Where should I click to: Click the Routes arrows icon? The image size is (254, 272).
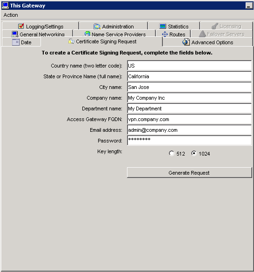pyautogui.click(x=165, y=34)
